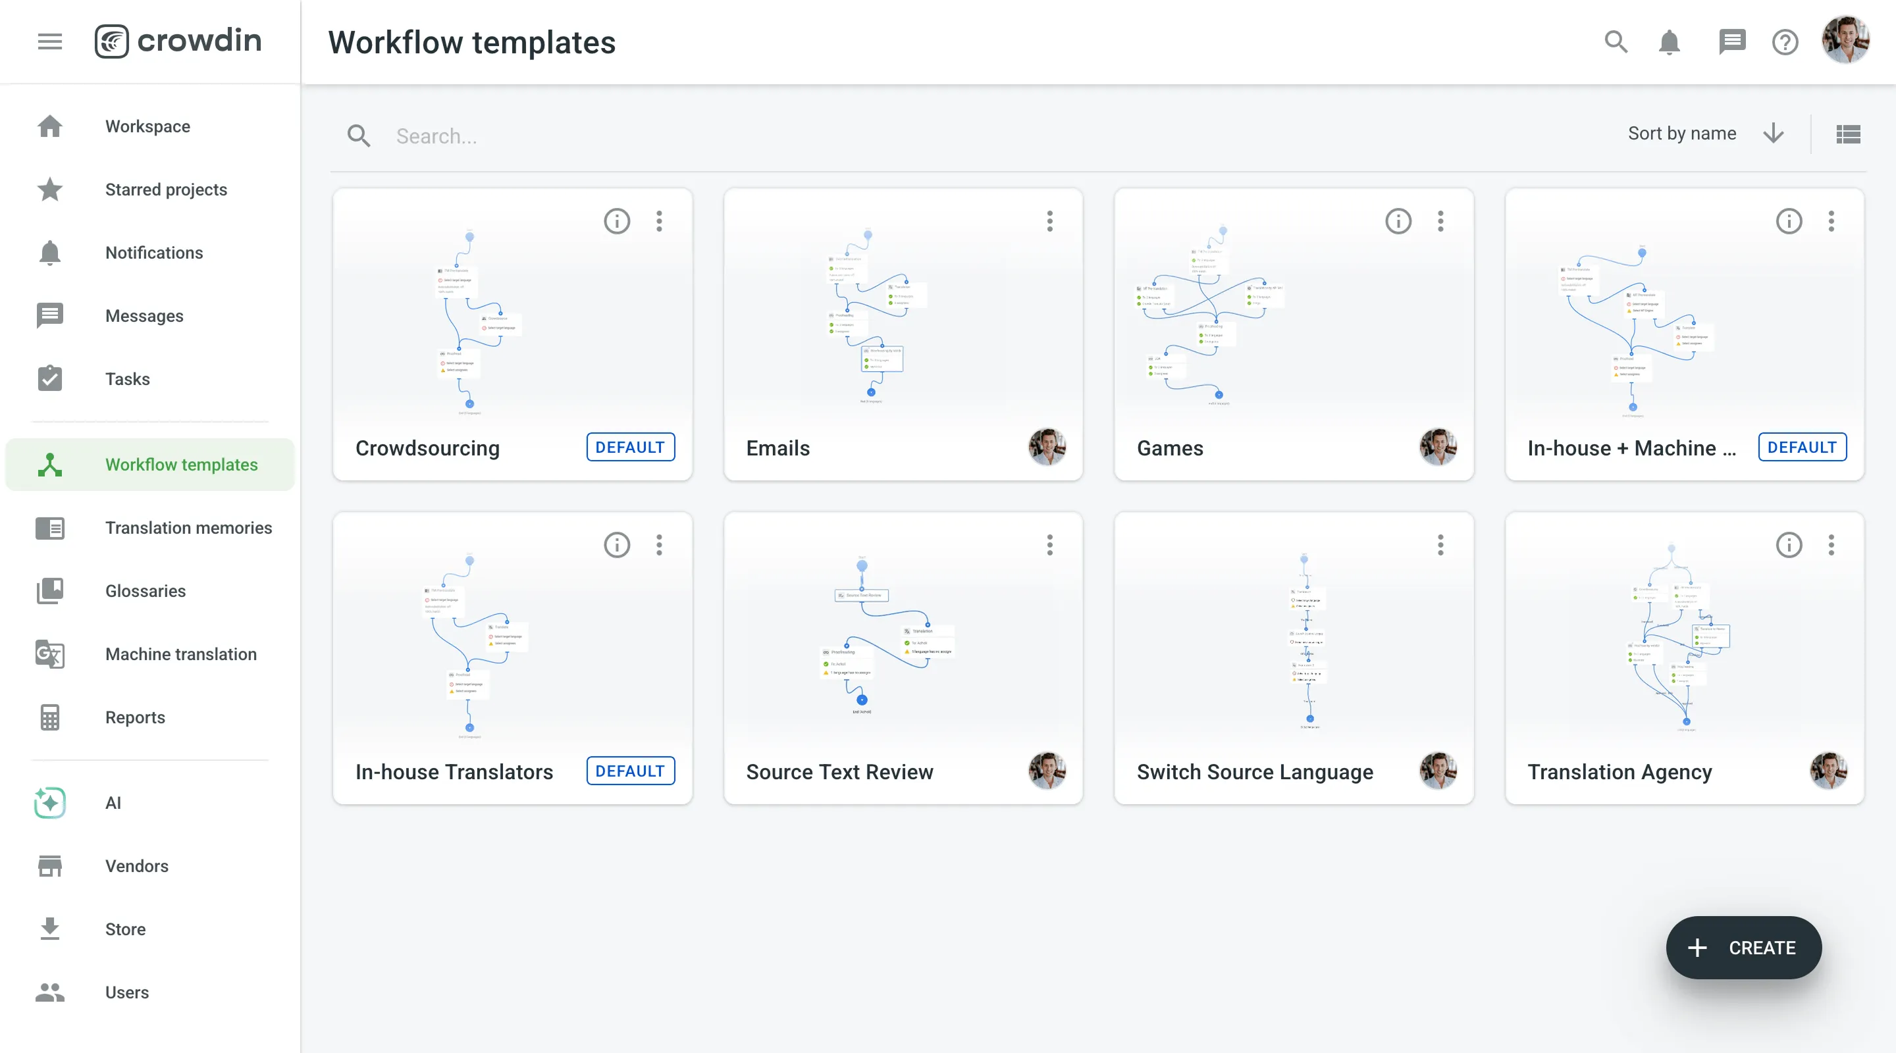The height and width of the screenshot is (1053, 1896).
Task: Click the DEFAULT badge on Crowdsourcing
Action: 629,447
